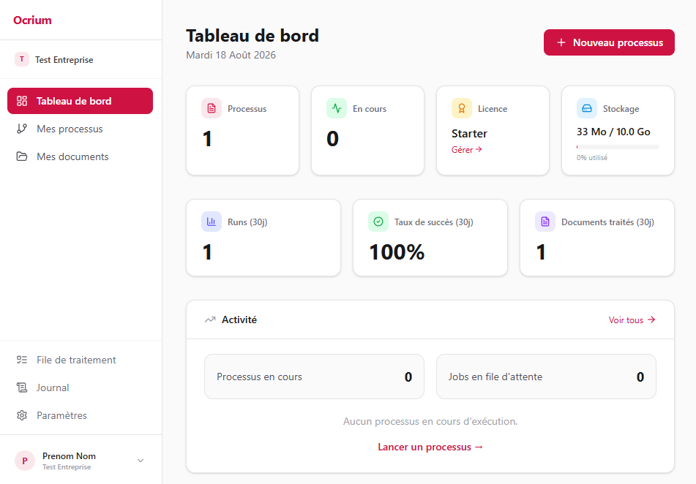
Task: Click the Runs (30j) bar chart icon
Action: tap(212, 222)
